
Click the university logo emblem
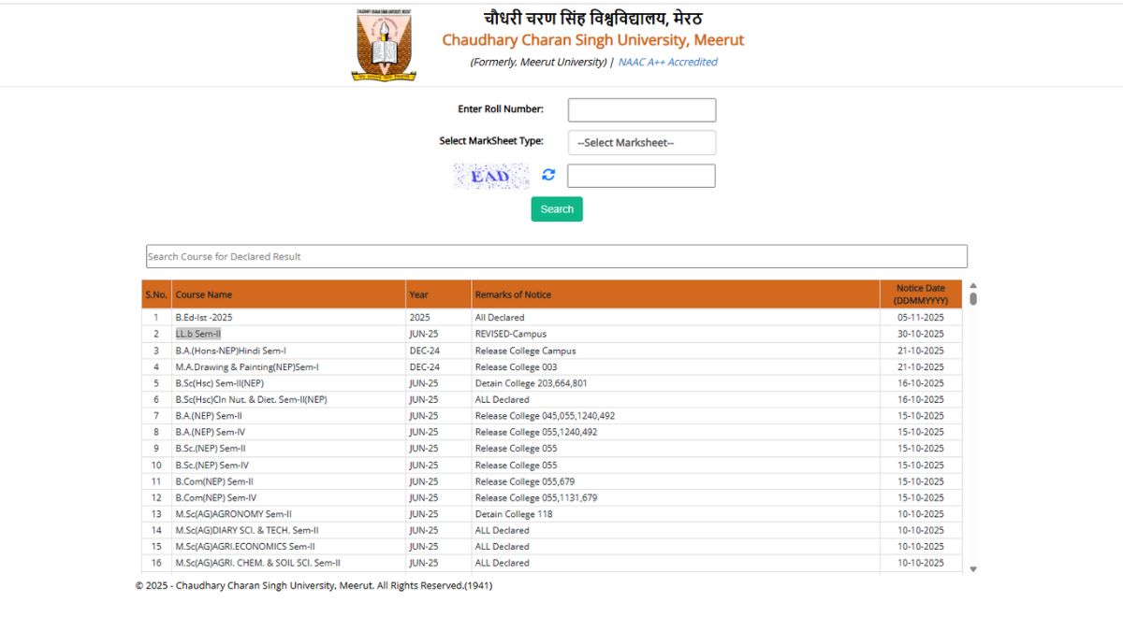pyautogui.click(x=383, y=45)
